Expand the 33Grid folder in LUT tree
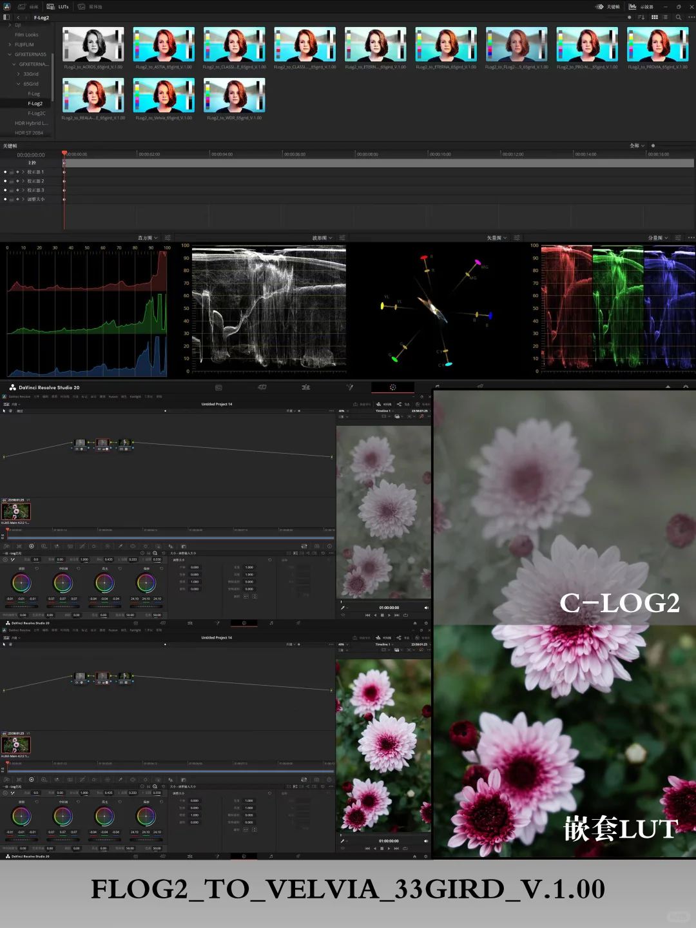The height and width of the screenshot is (928, 696). (18, 74)
